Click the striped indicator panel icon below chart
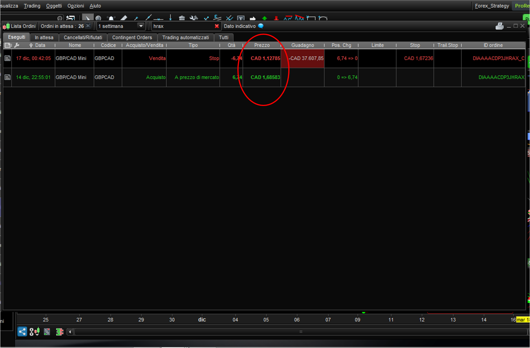The width and height of the screenshot is (530, 348). (47, 331)
